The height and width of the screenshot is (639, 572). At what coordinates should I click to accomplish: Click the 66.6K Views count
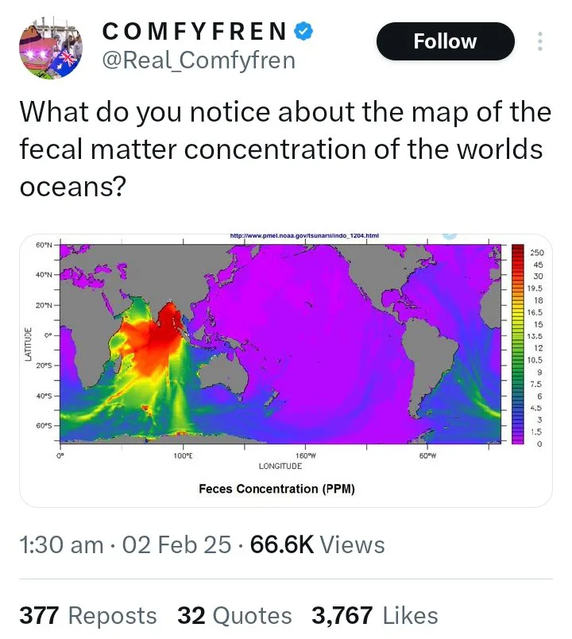coord(317,545)
